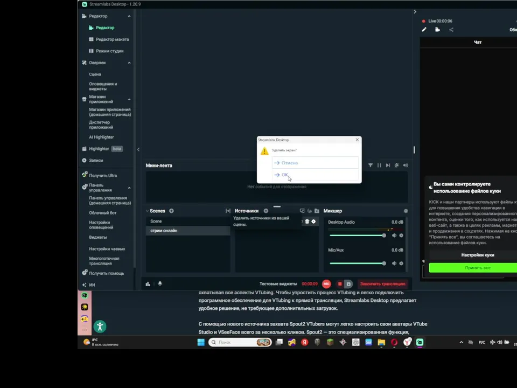Save the replay with the save icon
Viewport: 517px width, 388px height.
[x=348, y=284]
